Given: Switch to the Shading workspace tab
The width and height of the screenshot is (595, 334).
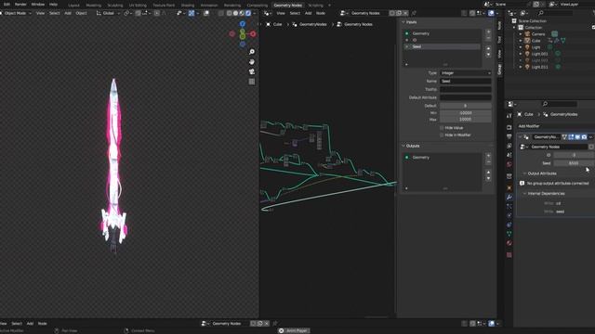Looking at the screenshot, I should [188, 6].
